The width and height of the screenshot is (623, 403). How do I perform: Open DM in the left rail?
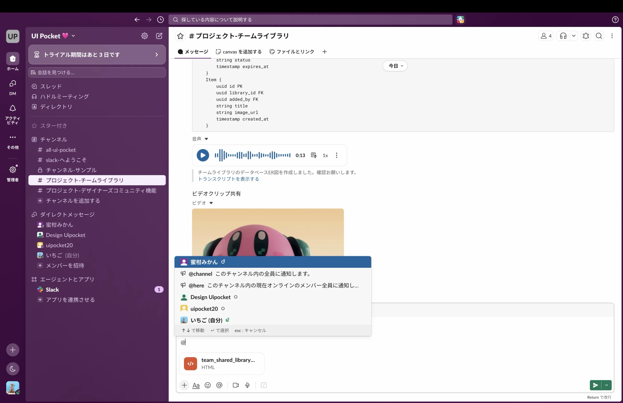[13, 88]
